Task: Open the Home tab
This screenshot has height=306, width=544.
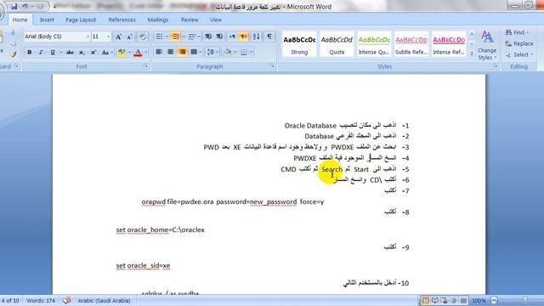Action: pos(20,20)
